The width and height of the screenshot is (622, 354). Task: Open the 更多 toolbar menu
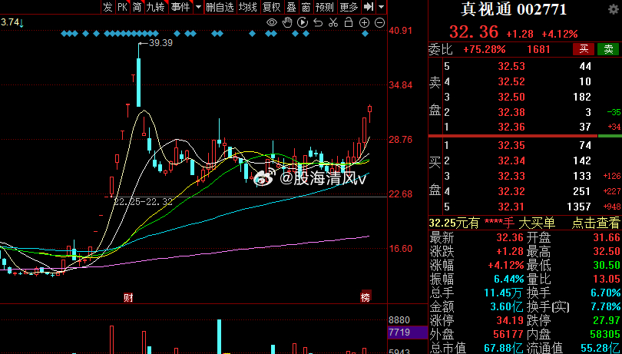pos(349,7)
